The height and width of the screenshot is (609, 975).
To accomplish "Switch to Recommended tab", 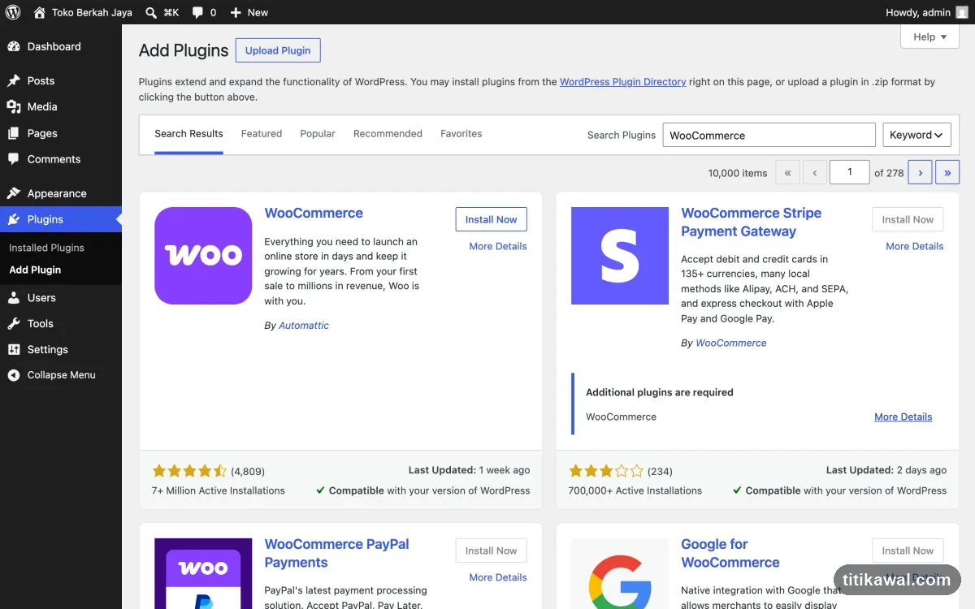I will click(x=388, y=134).
